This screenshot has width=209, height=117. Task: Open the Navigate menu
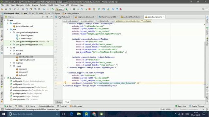click(x=20, y=5)
